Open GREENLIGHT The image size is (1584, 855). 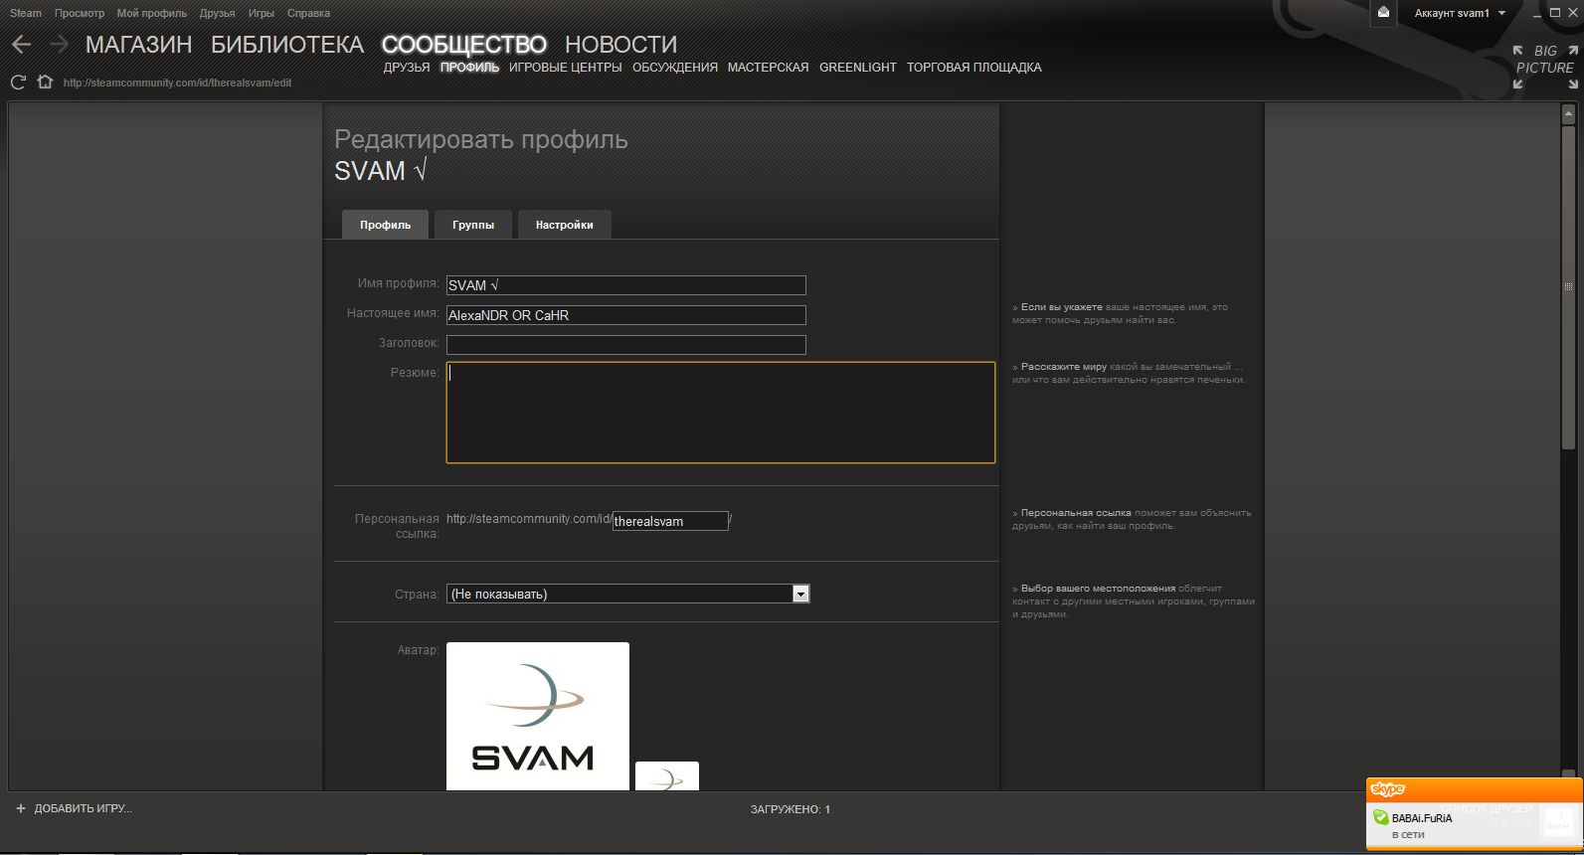pos(858,68)
